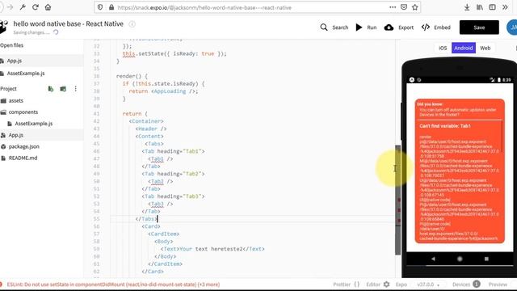
Task: Switch the preview to the iOS tab
Action: pyautogui.click(x=443, y=48)
